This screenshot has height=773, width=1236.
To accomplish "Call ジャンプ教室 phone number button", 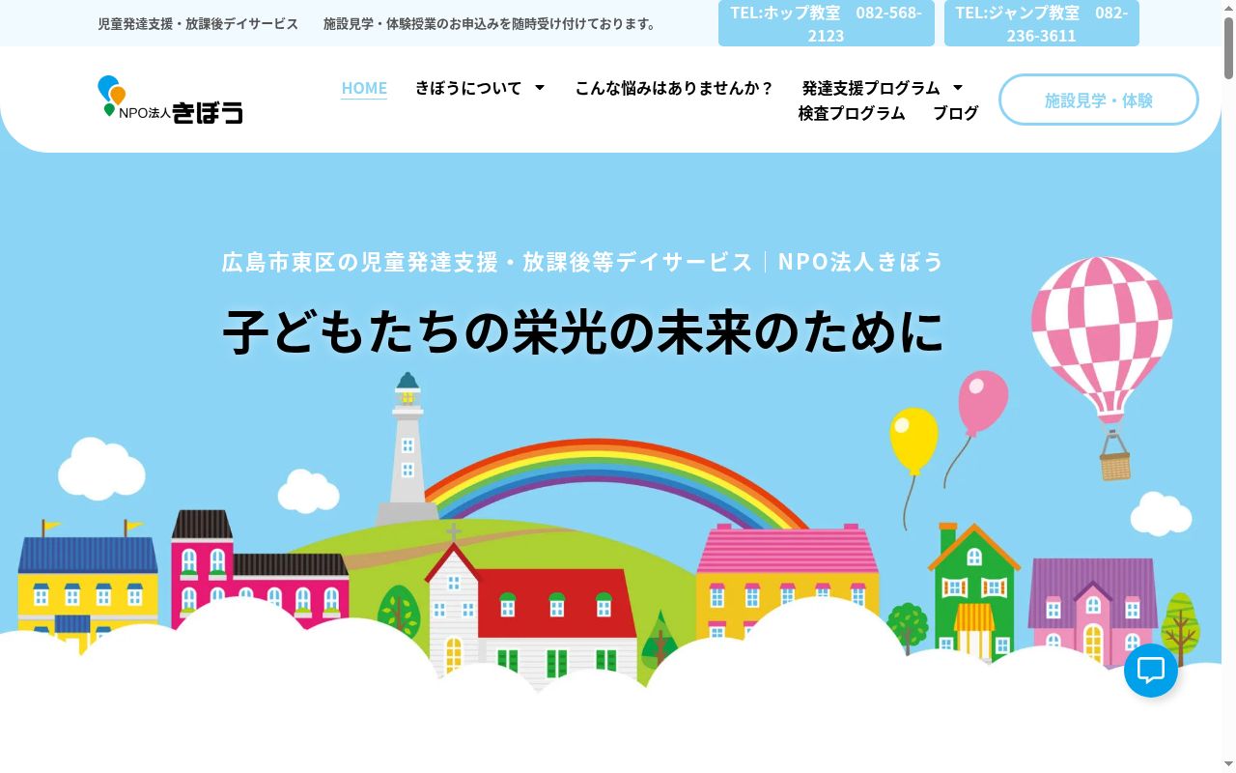I will click(x=1042, y=23).
